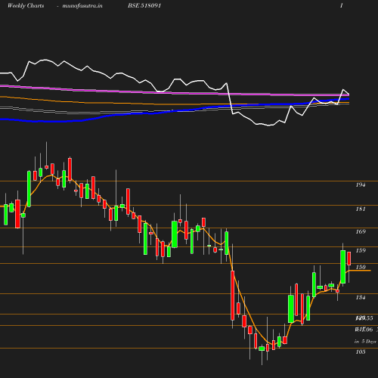Screen dimensions: 378x378
Task: Click the last red candlestick on the chart
Action: [349, 259]
